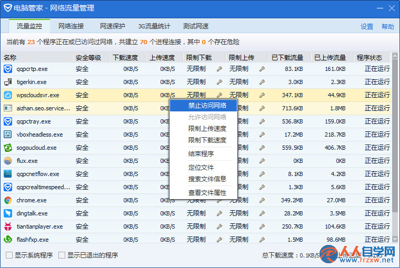Click upload limit wrench for vboxheadless.exe
Image resolution: width=400 pixels, height=268 pixels.
262,135
